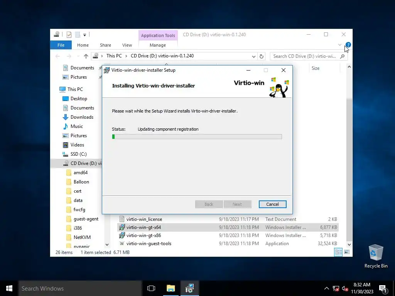Open the data folder in tree
This screenshot has height=296, width=395.
[x=78, y=200]
